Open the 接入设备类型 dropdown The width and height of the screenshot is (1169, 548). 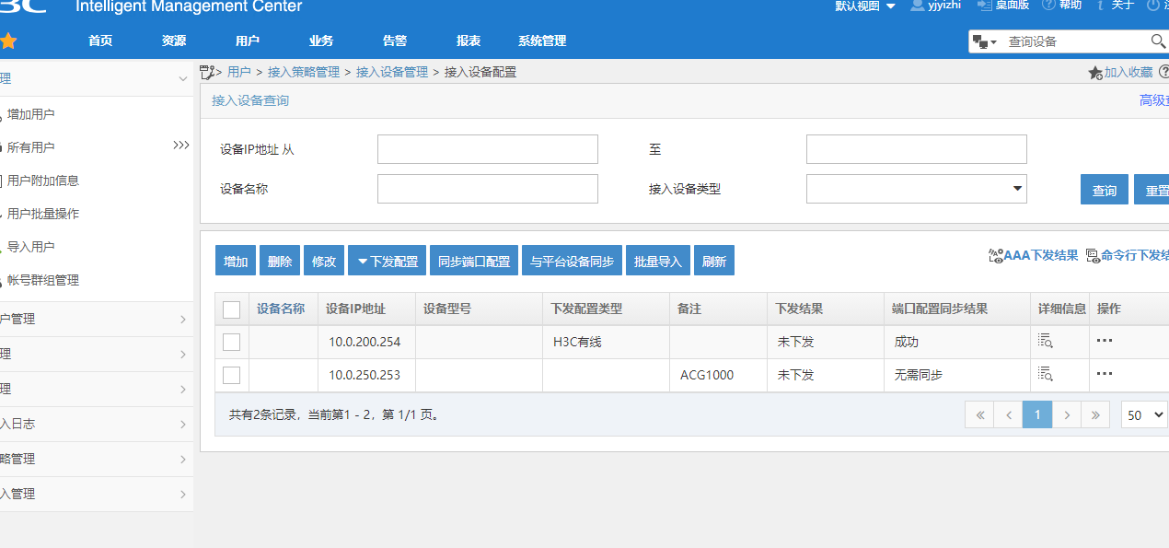pos(916,189)
